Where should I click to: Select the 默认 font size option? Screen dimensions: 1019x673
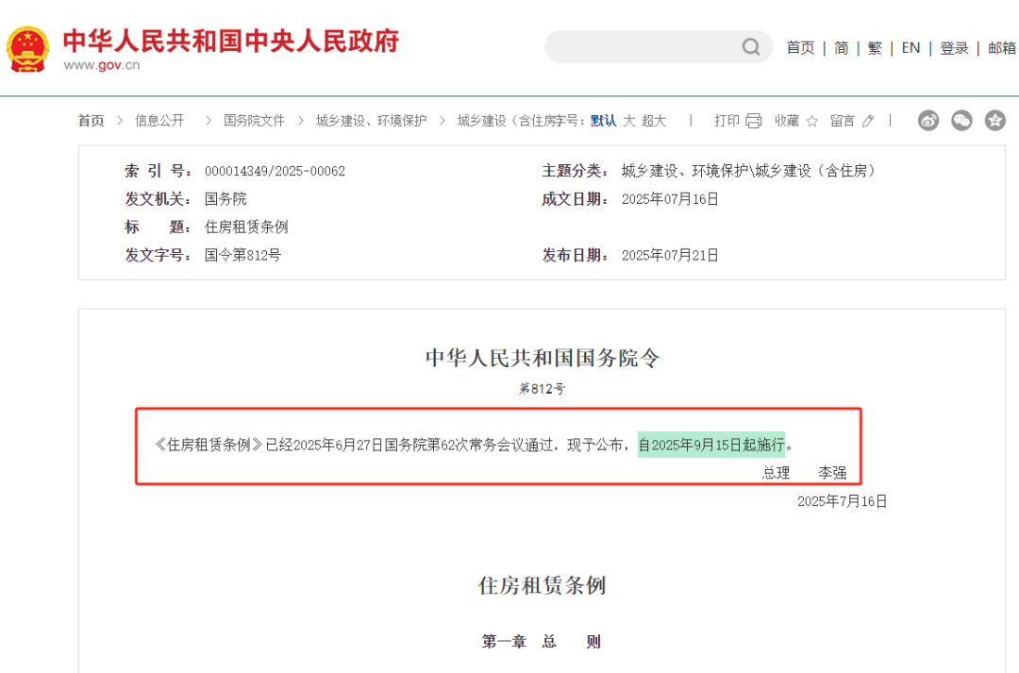coord(602,121)
